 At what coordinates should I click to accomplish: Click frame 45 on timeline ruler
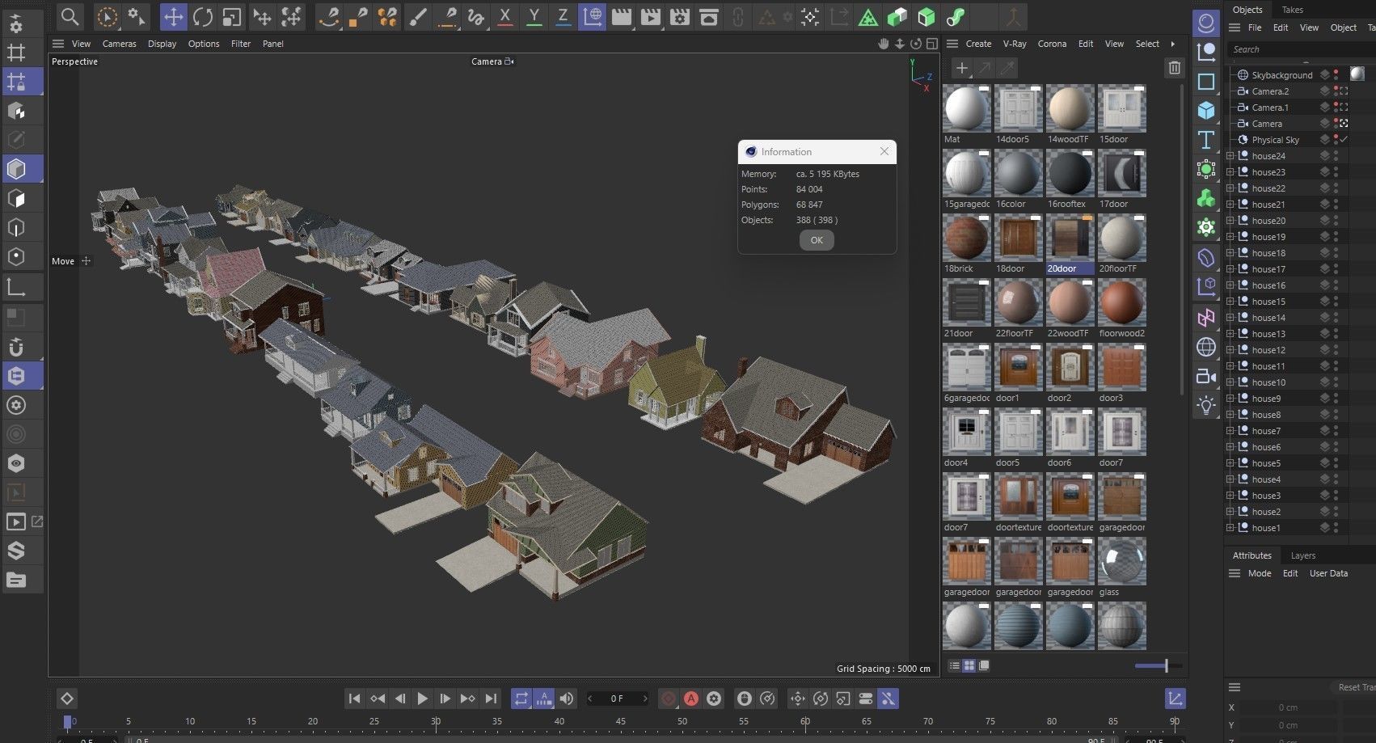[620, 720]
